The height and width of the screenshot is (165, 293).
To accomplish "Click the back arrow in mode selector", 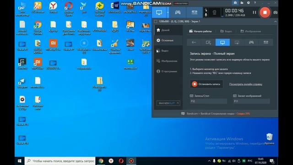I will [x=194, y=42].
